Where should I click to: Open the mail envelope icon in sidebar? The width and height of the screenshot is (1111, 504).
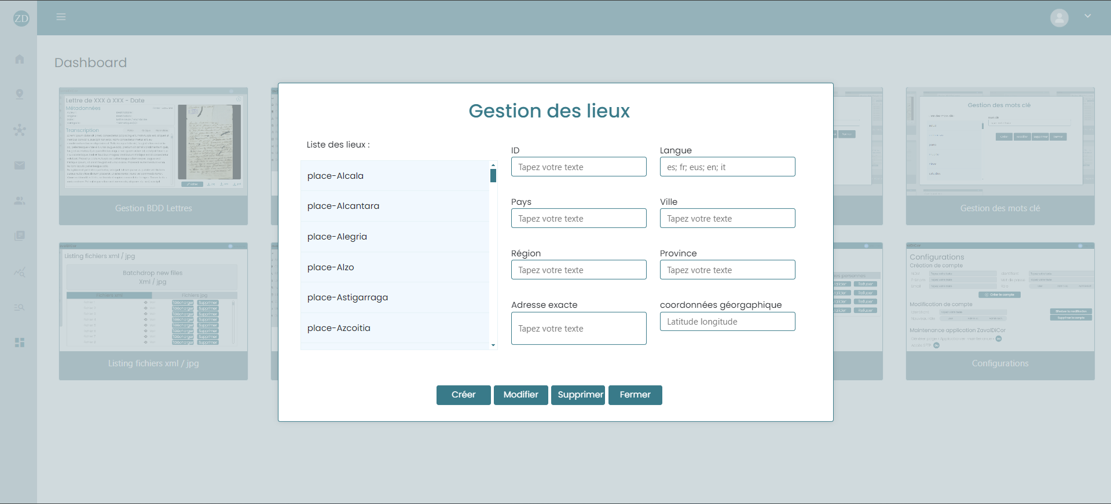tap(20, 165)
